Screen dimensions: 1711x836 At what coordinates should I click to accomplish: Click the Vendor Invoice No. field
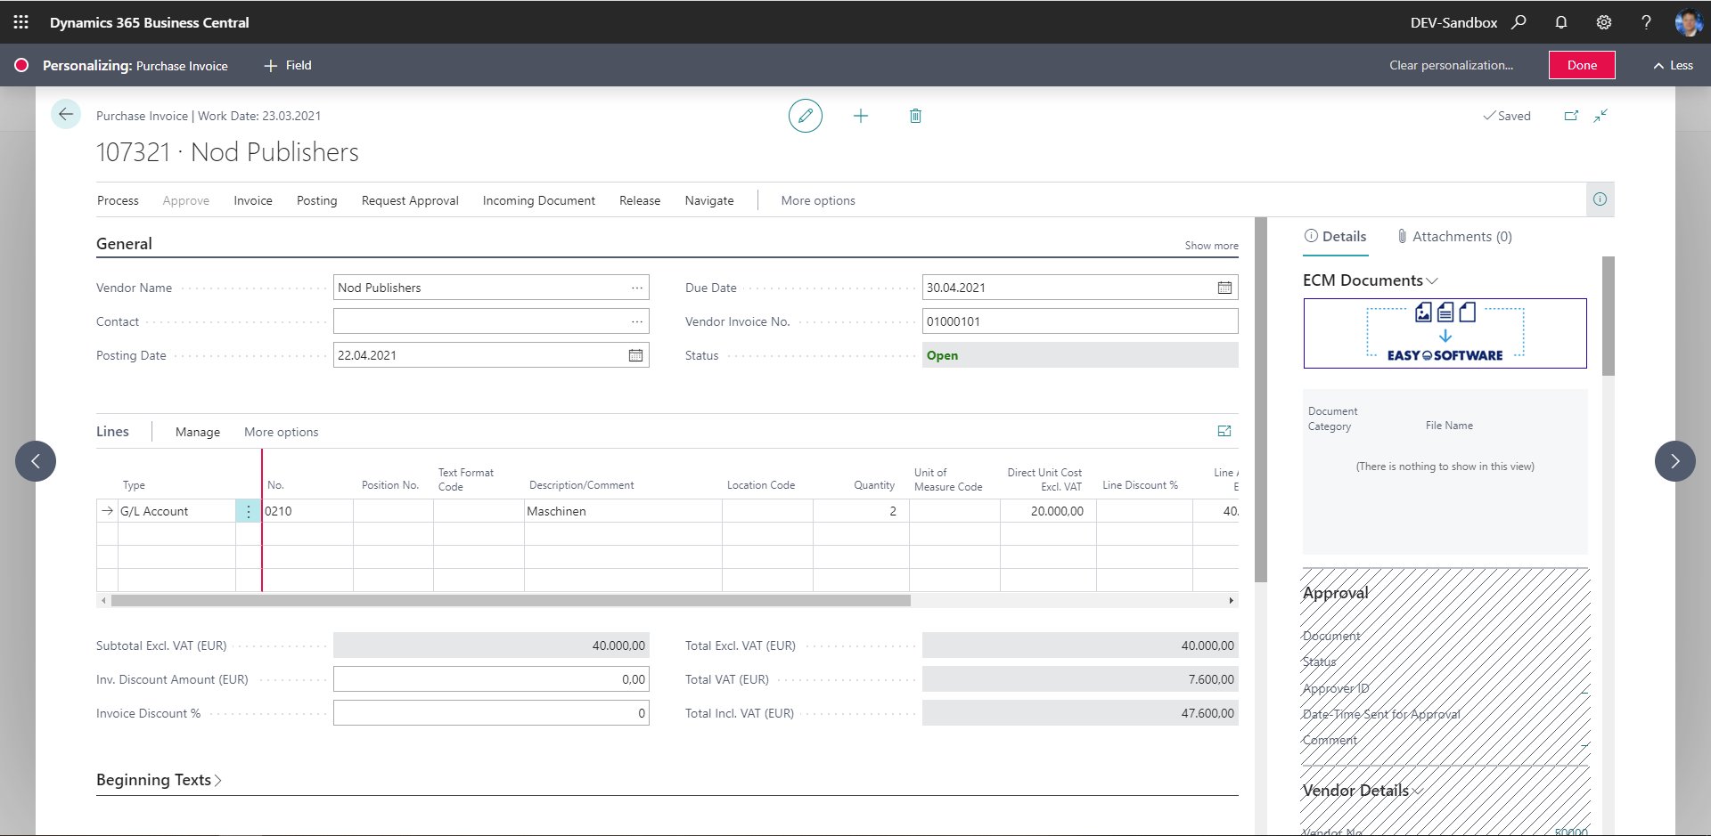click(x=1080, y=321)
